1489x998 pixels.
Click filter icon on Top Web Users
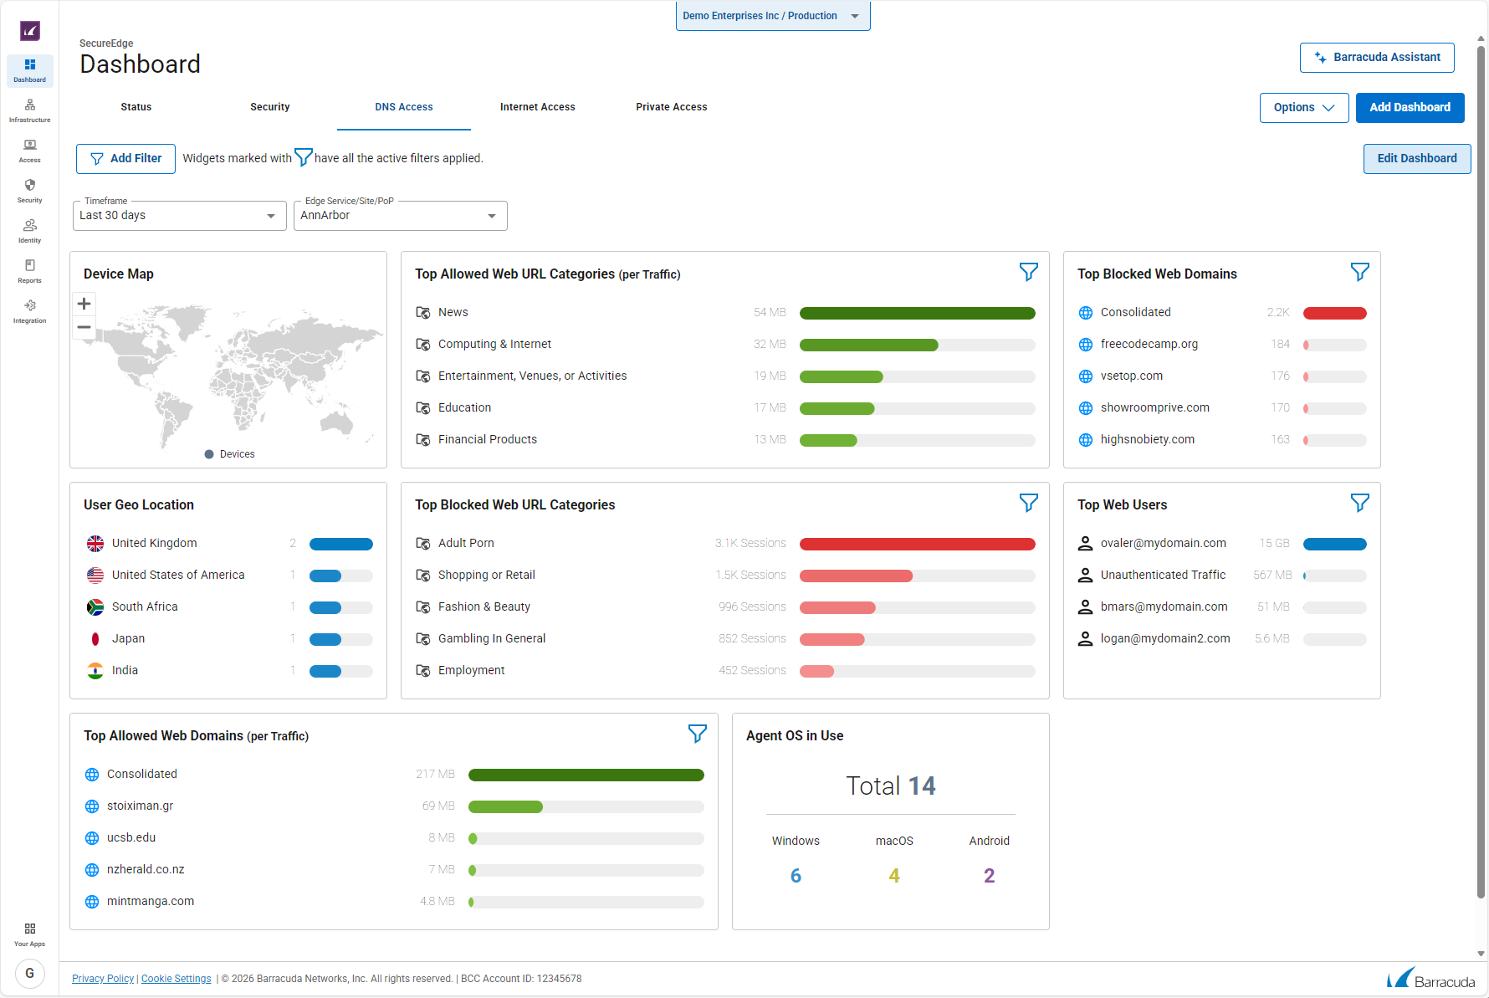[x=1359, y=503]
